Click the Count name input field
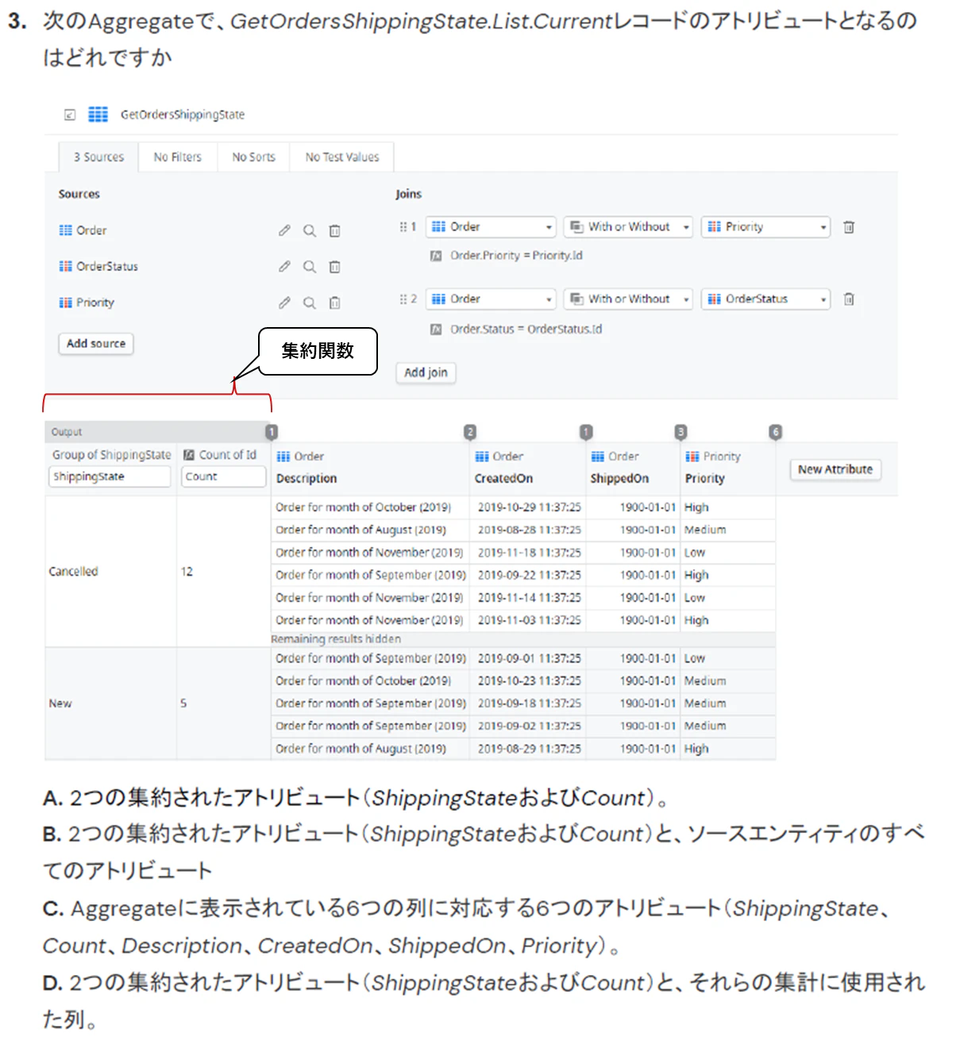This screenshot has width=960, height=1056. (x=224, y=476)
